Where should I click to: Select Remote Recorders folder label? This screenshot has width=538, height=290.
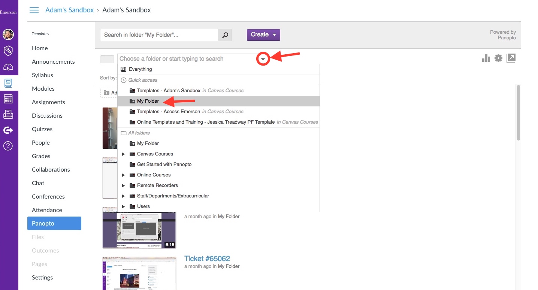point(157,185)
